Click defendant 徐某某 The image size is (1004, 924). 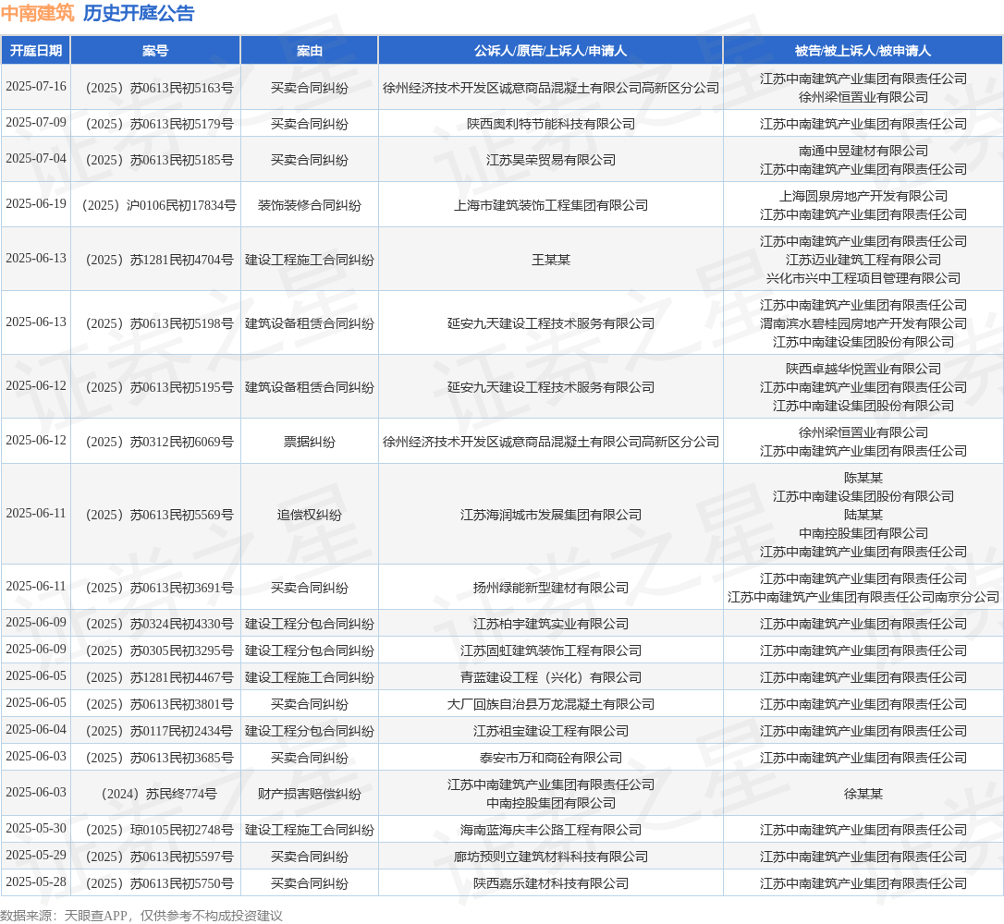[863, 794]
